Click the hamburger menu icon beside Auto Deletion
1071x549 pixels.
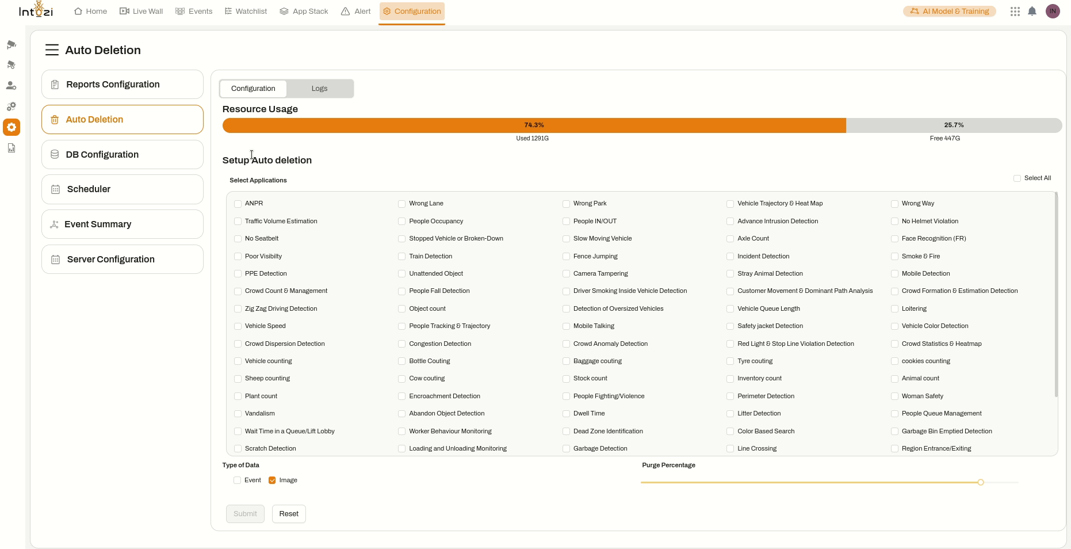coord(52,50)
